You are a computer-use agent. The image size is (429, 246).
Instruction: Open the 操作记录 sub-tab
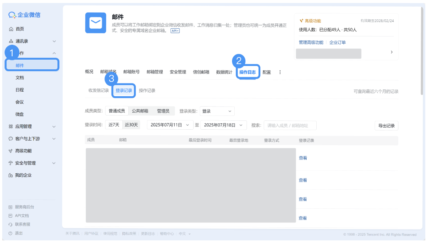[147, 91]
